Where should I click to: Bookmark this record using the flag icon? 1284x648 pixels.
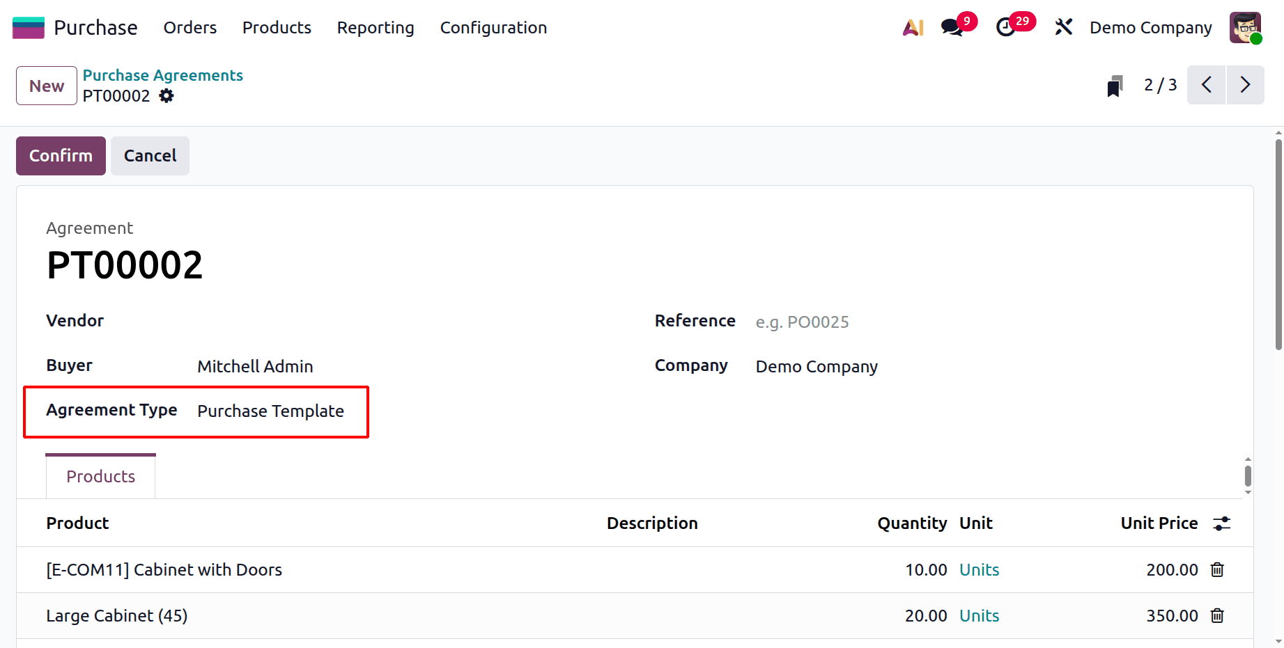tap(1115, 85)
